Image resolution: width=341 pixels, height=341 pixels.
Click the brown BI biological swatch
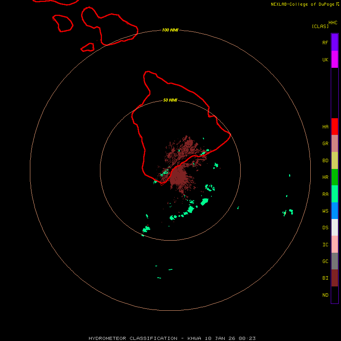tap(335, 278)
